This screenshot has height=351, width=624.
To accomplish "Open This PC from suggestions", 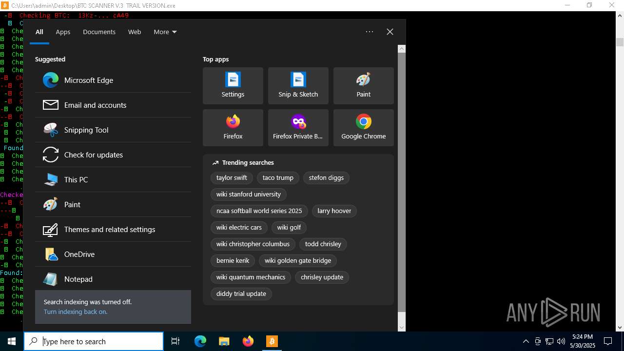I will pos(113,180).
